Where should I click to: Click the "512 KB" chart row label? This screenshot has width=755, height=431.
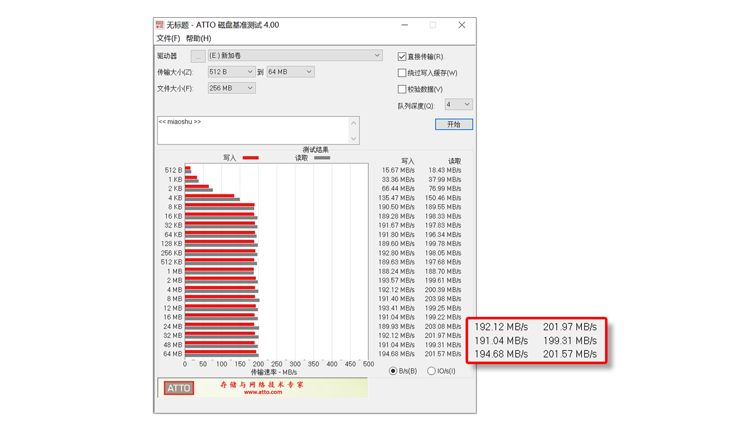click(x=172, y=262)
